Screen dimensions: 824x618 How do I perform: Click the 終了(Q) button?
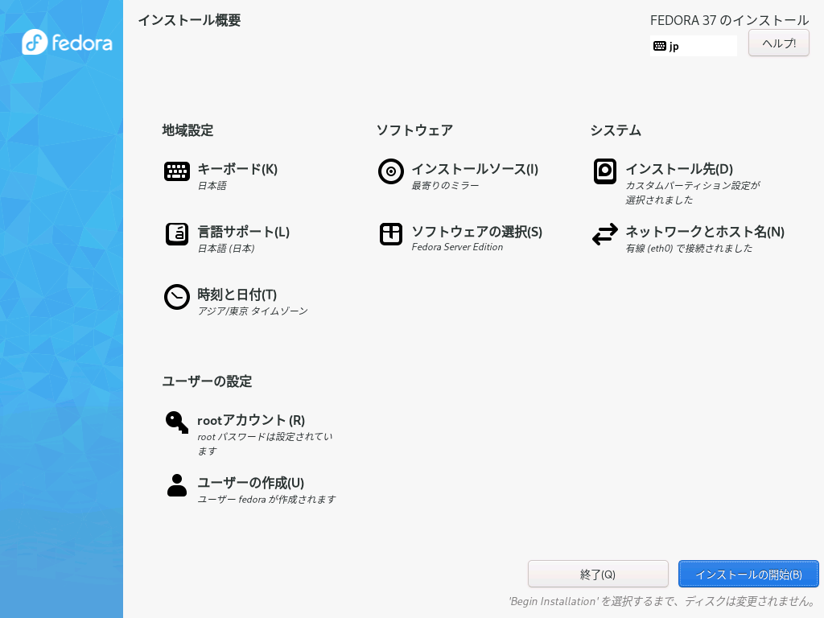click(x=598, y=574)
